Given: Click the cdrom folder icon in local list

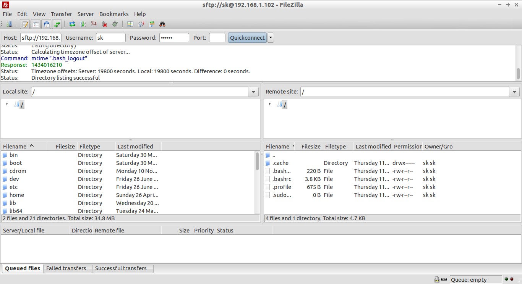Looking at the screenshot, I should tap(5, 171).
